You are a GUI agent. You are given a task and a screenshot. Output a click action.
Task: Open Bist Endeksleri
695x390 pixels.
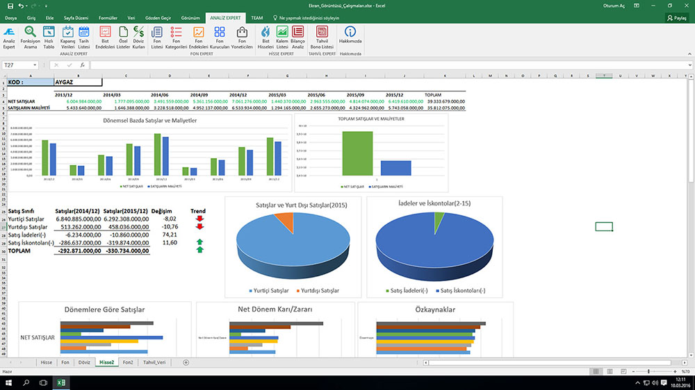[105, 37]
